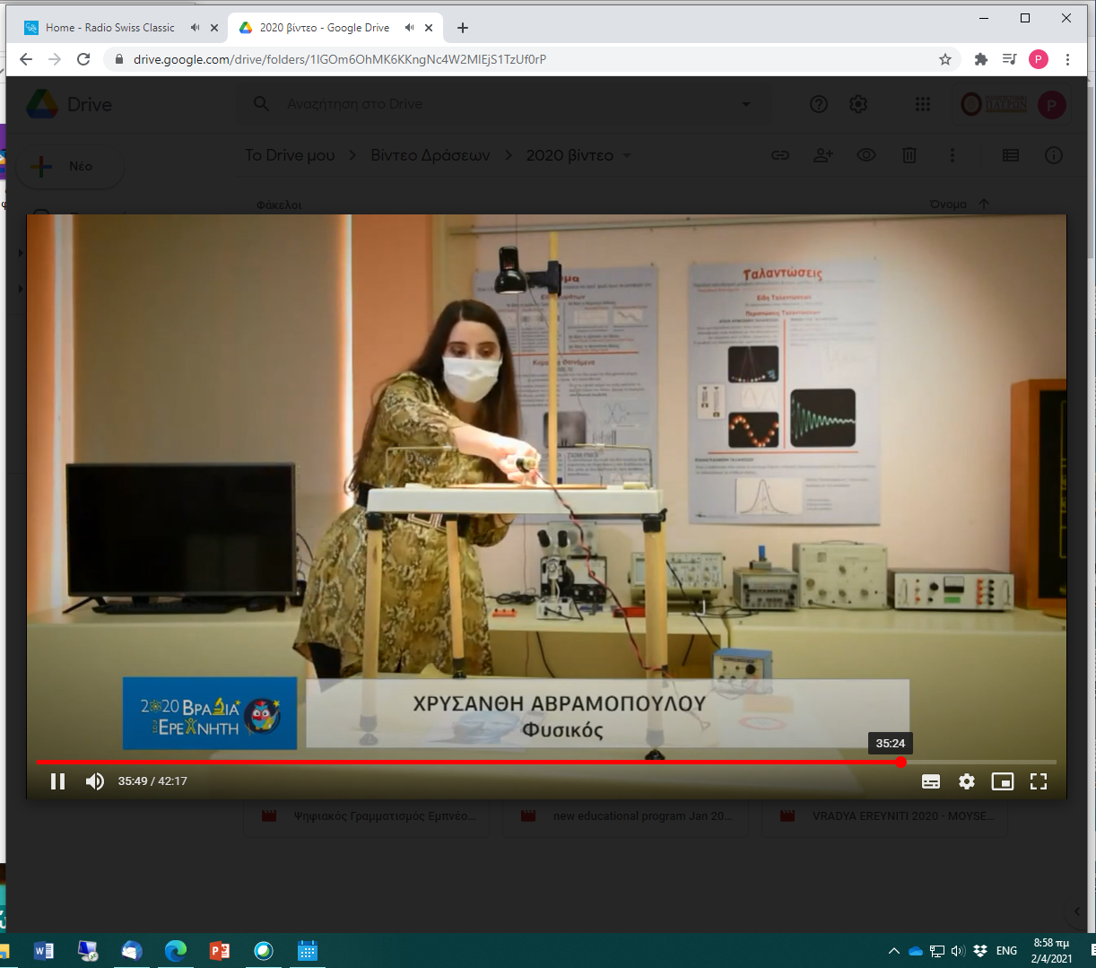Mute the Radio Swiss Classic tab audio
This screenshot has width=1096, height=968.
click(x=195, y=28)
